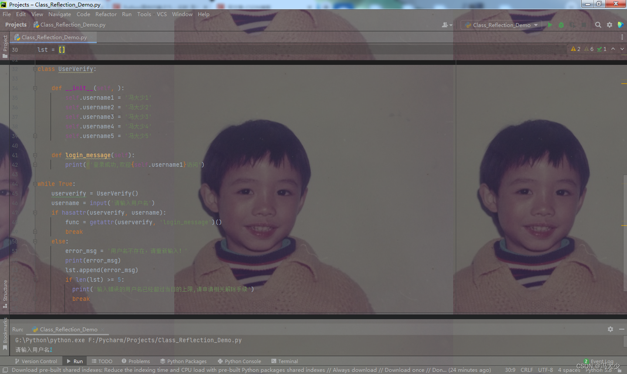
Task: Click the JetBrains Code With Me logo icon
Action: tap(620, 25)
